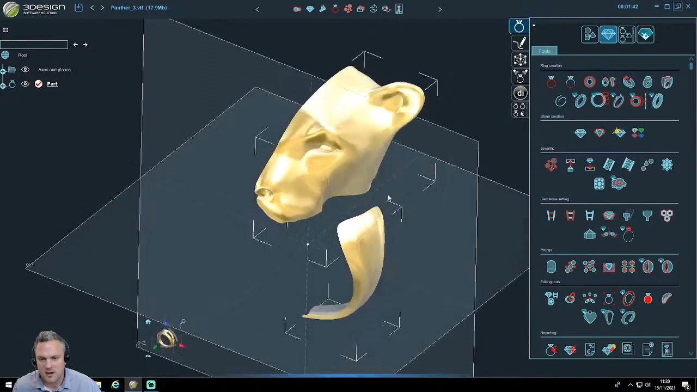Go to next search result arrow
This screenshot has width=697, height=392.
(x=85, y=45)
